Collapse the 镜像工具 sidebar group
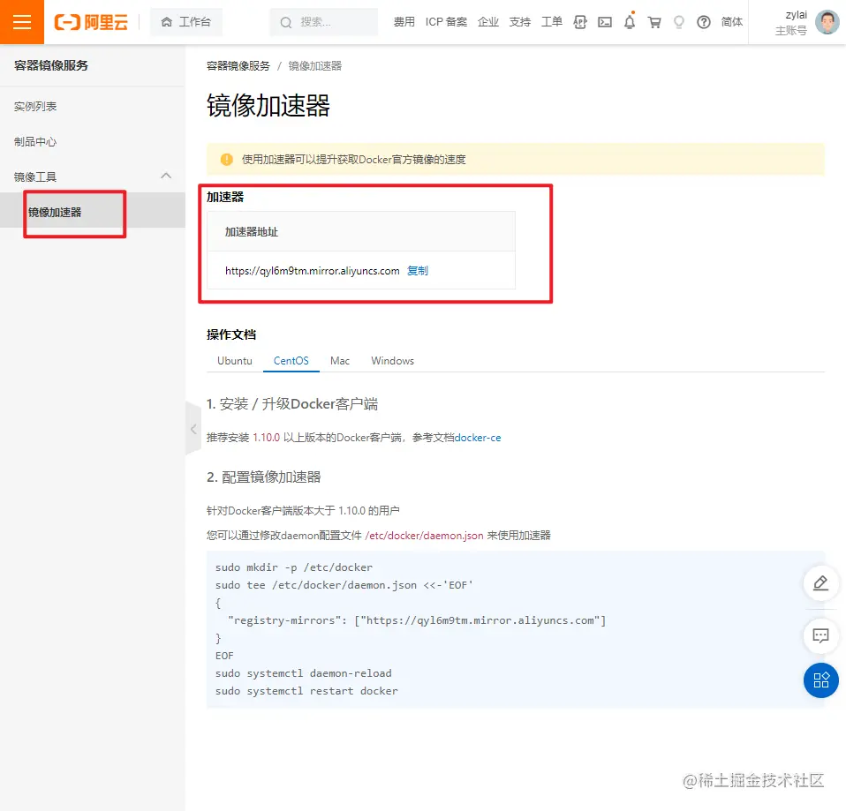This screenshot has height=811, width=846. [166, 176]
